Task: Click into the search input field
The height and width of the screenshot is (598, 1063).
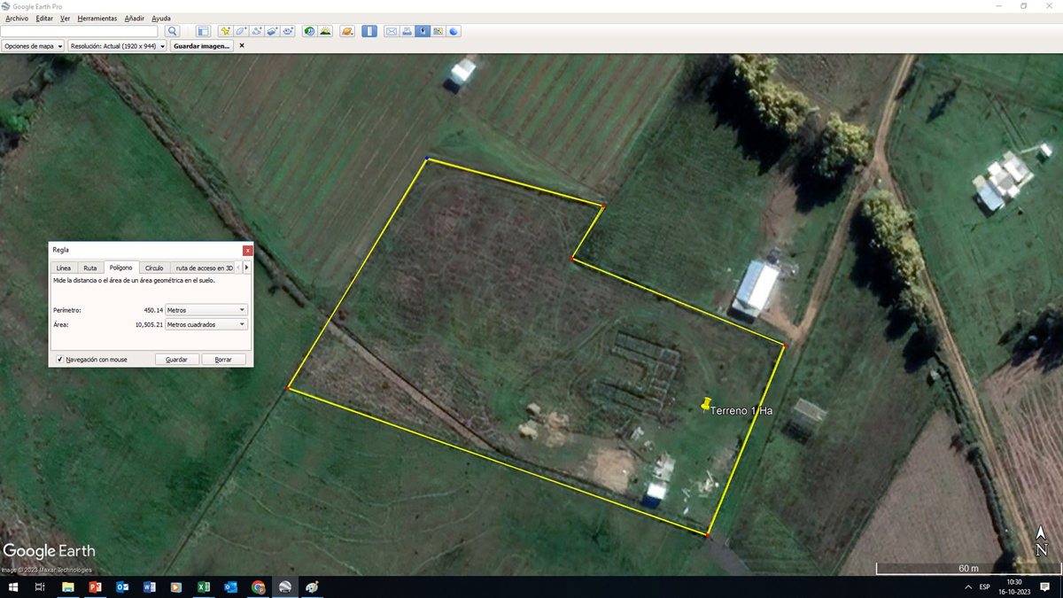Action: tap(80, 31)
